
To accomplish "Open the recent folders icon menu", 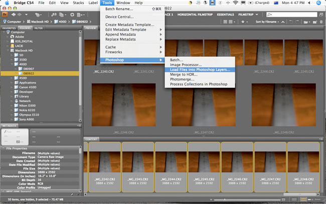I will pyautogui.click(x=306, y=22).
